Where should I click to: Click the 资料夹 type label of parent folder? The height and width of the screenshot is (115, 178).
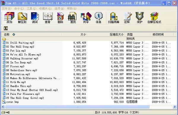(131, 39)
